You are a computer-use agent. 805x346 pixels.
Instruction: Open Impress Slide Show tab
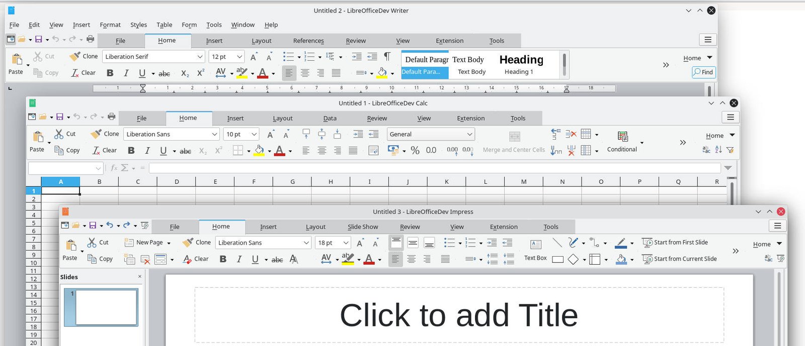(x=363, y=226)
